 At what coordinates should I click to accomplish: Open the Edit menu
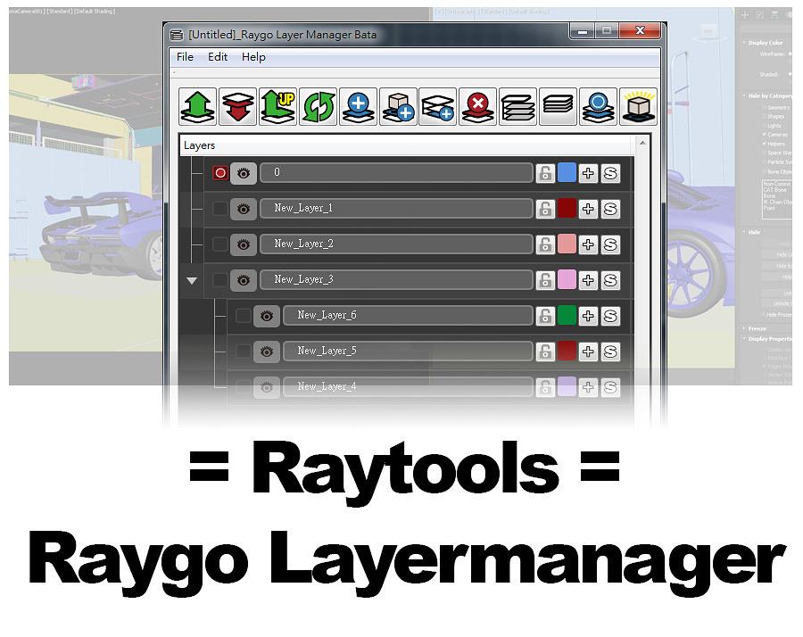pos(217,56)
